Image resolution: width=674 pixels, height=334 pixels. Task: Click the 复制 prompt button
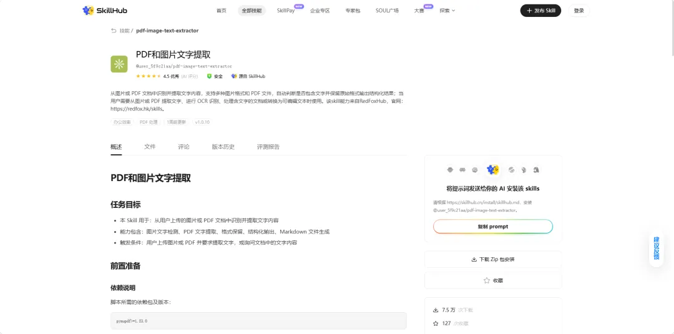click(492, 227)
